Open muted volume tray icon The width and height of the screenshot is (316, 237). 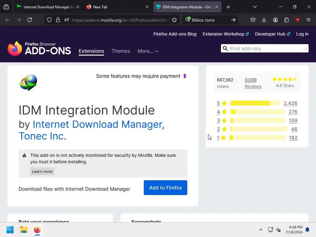(278, 230)
